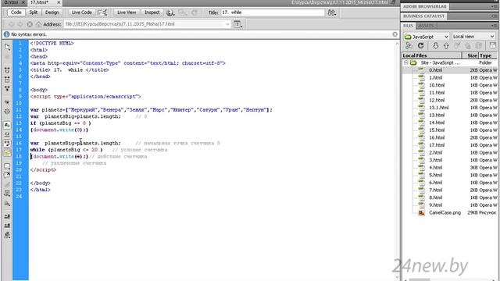Toggle Live View mode
This screenshot has height=281, width=500.
[127, 12]
